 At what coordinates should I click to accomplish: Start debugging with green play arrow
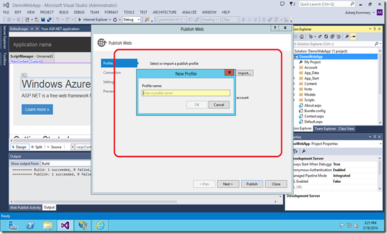tap(79, 19)
